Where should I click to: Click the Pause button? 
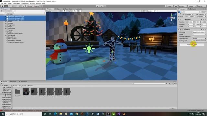point(101,6)
